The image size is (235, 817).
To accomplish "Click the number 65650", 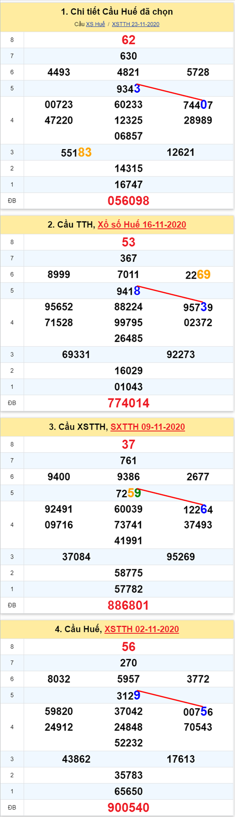I will 128,791.
